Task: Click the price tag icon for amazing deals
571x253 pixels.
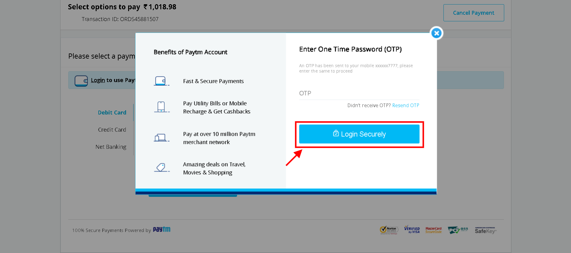Action: pos(162,167)
